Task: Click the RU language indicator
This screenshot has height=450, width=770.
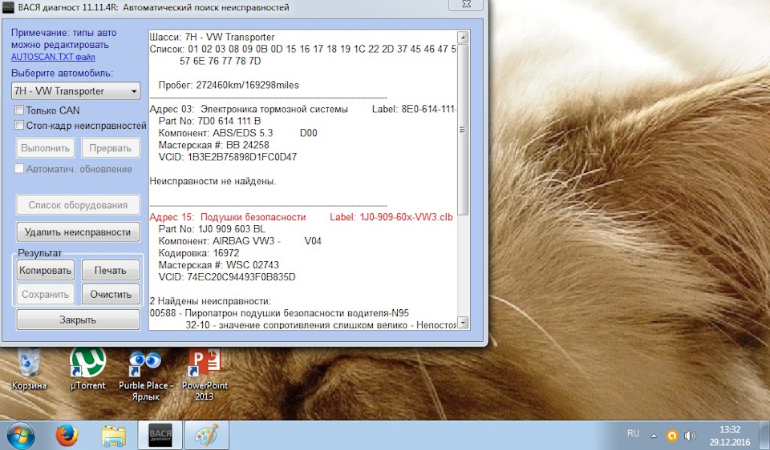Action: pos(633,433)
